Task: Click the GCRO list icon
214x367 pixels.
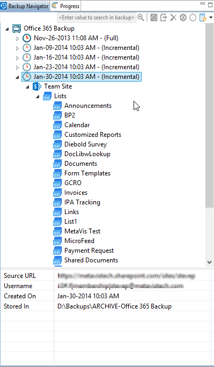Action: pyautogui.click(x=57, y=183)
